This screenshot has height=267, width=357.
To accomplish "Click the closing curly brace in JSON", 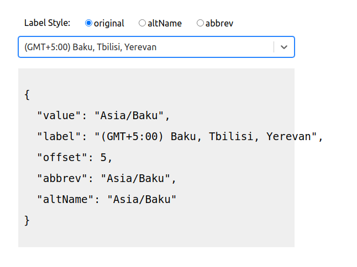I will click(x=27, y=221).
